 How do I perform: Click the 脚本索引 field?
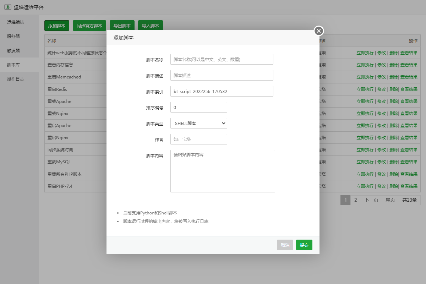pos(222,91)
